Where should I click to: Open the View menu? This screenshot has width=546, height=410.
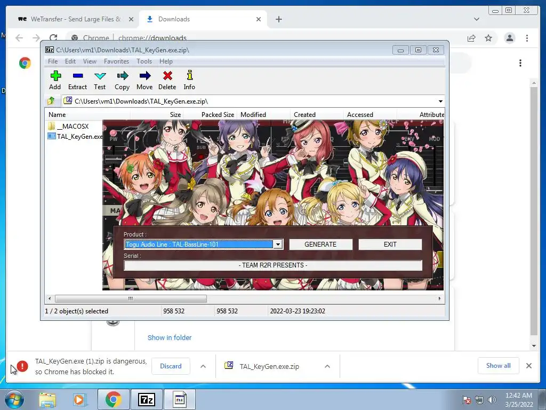(90, 61)
